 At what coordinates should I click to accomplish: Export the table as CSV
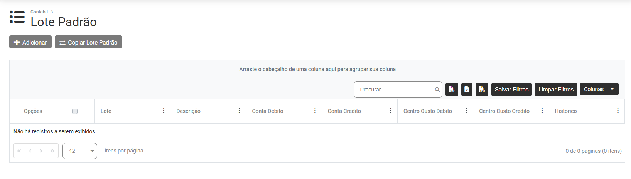pyautogui.click(x=482, y=89)
